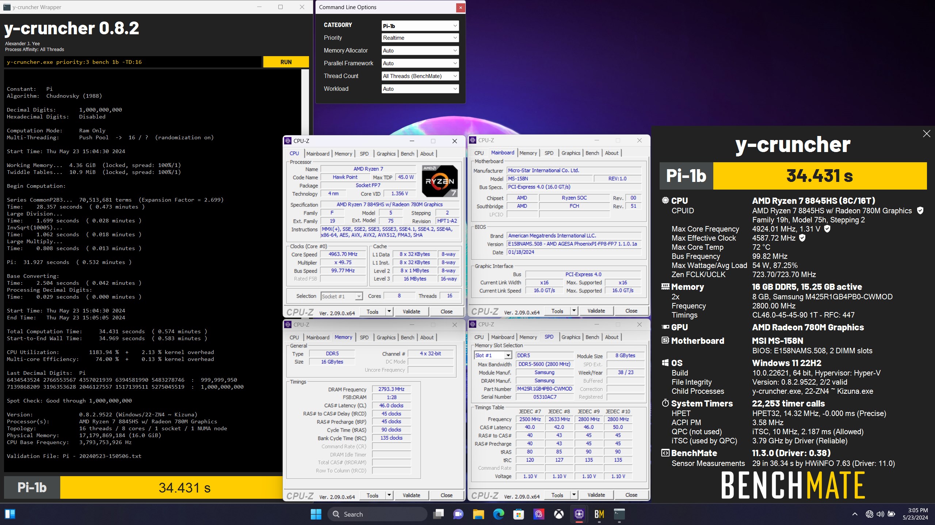935x525 pixels.
Task: Click the CPUID verified shield icon
Action: pos(920,211)
